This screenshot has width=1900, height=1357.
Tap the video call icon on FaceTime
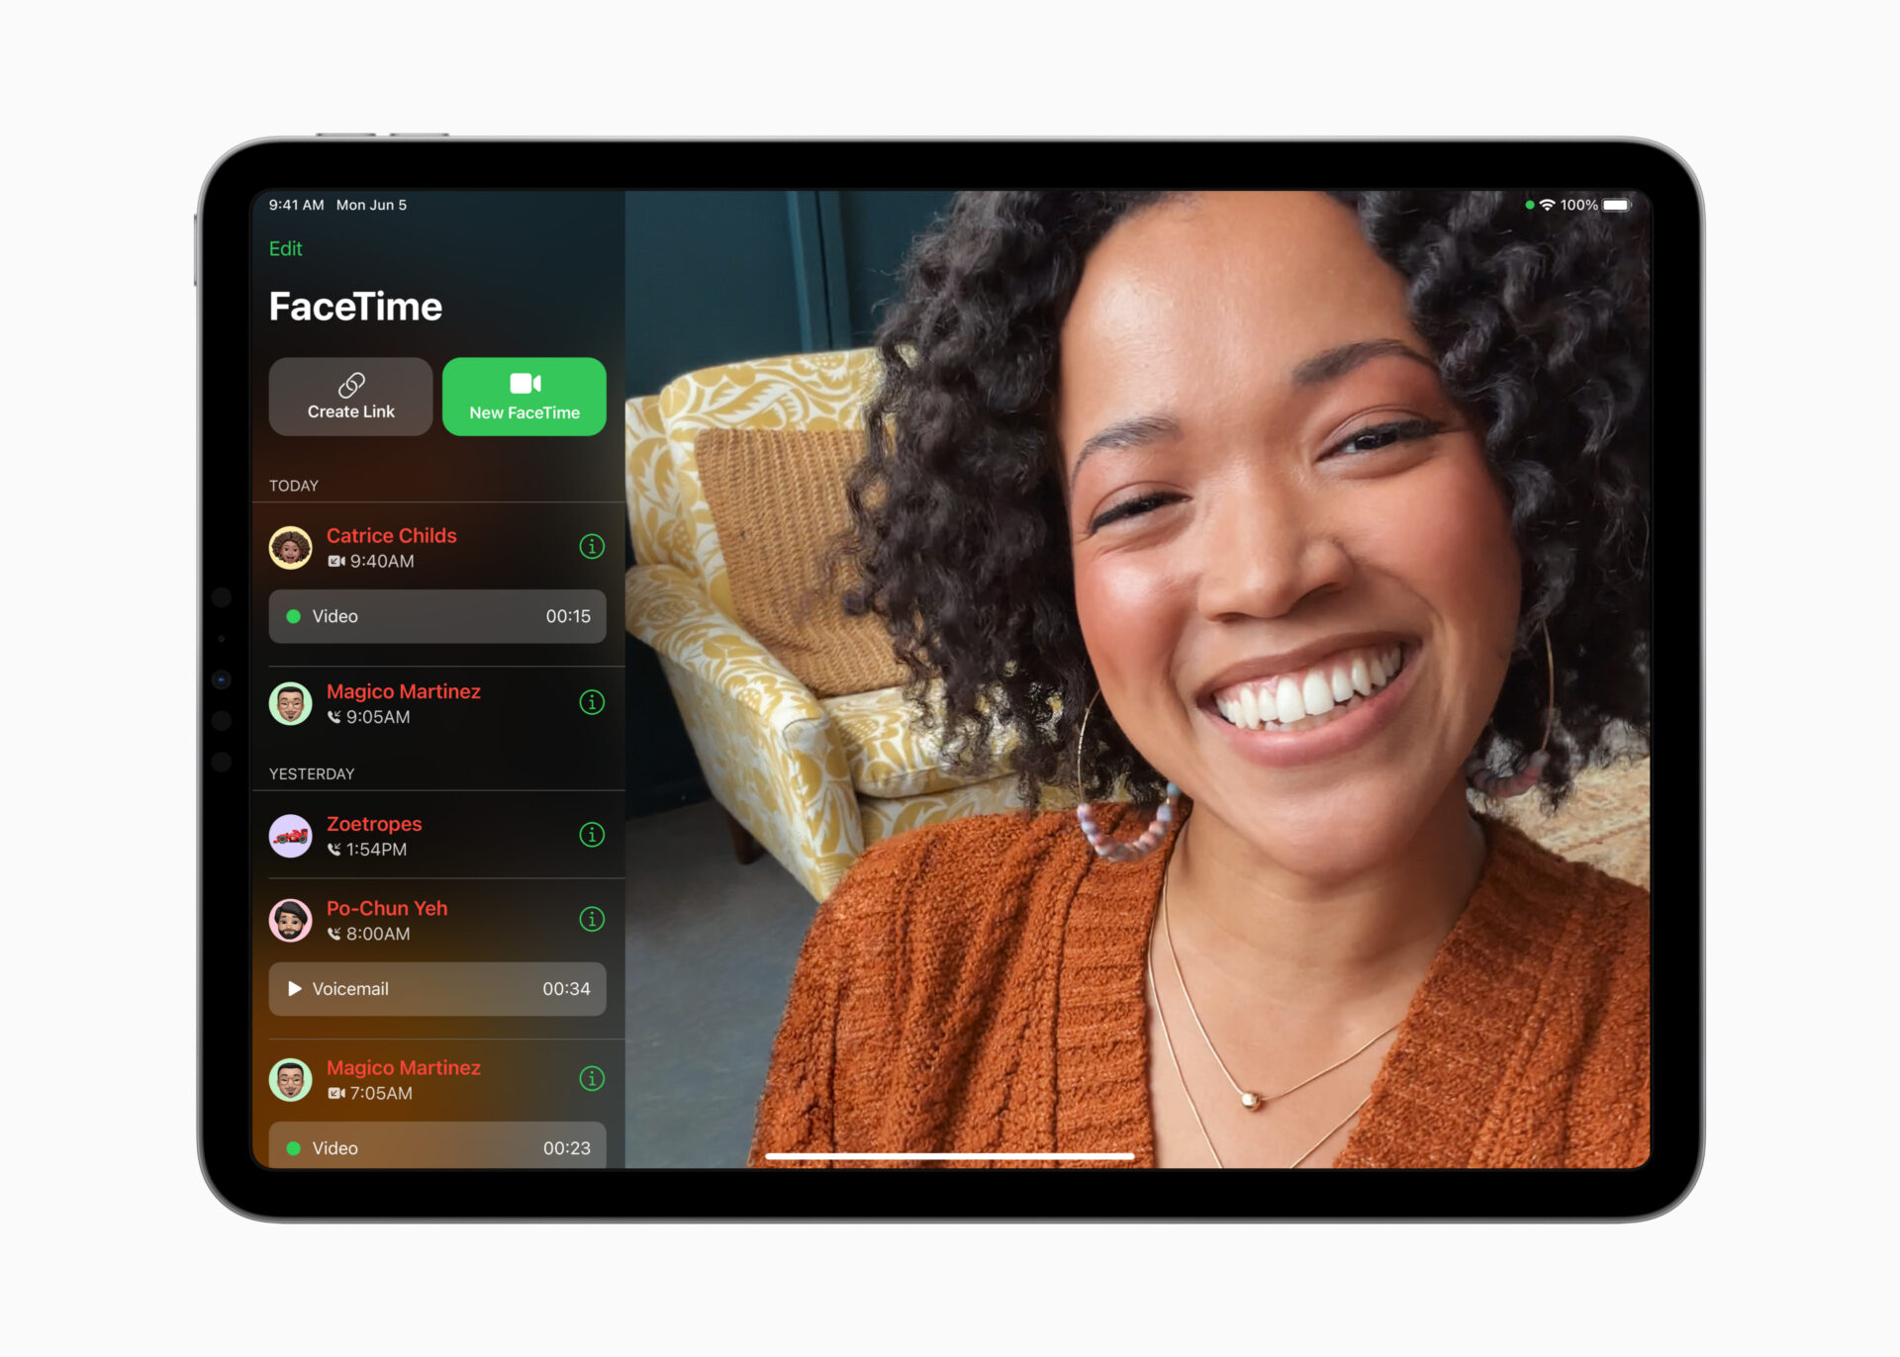[523, 381]
